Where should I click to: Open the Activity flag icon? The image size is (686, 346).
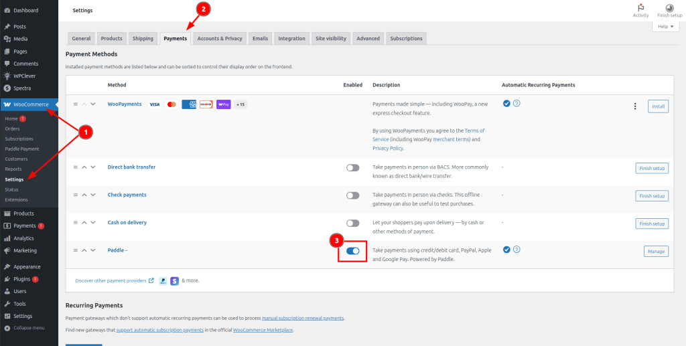pyautogui.click(x=640, y=8)
